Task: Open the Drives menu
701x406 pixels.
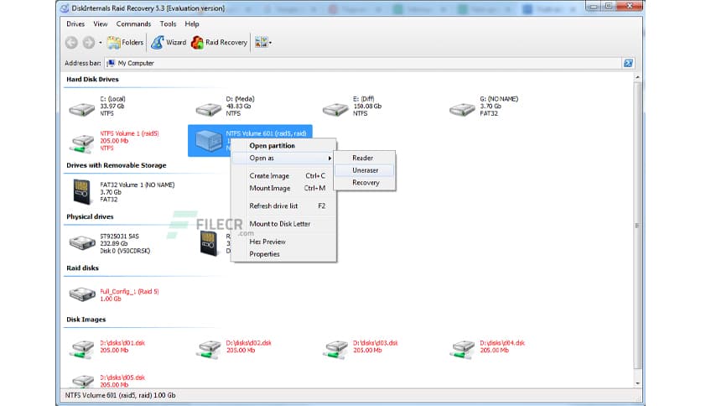Action: coord(75,24)
